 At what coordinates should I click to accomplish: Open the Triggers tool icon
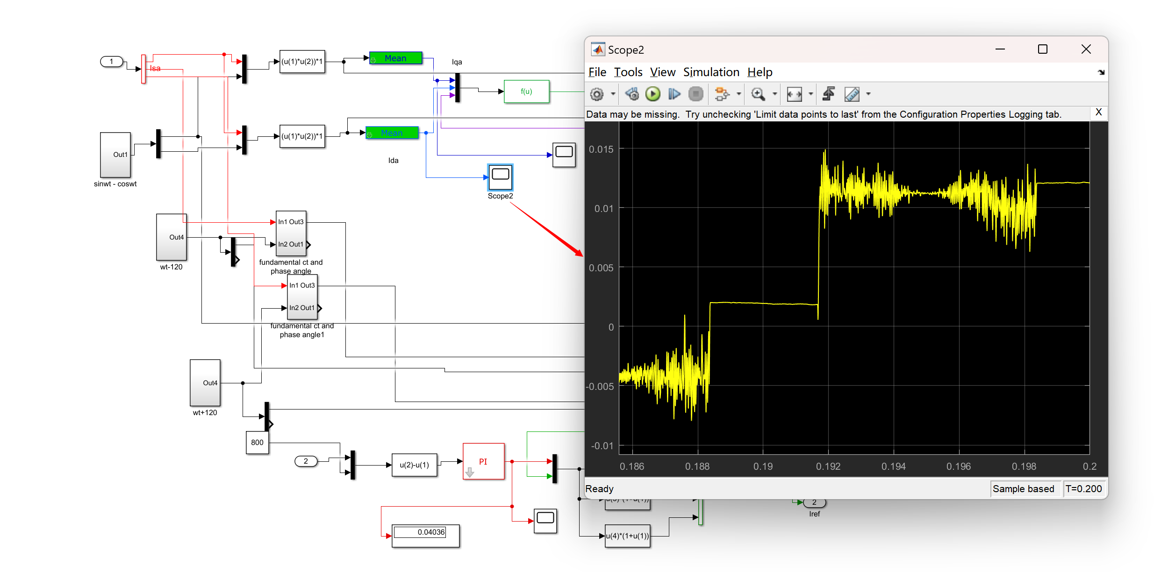point(829,94)
